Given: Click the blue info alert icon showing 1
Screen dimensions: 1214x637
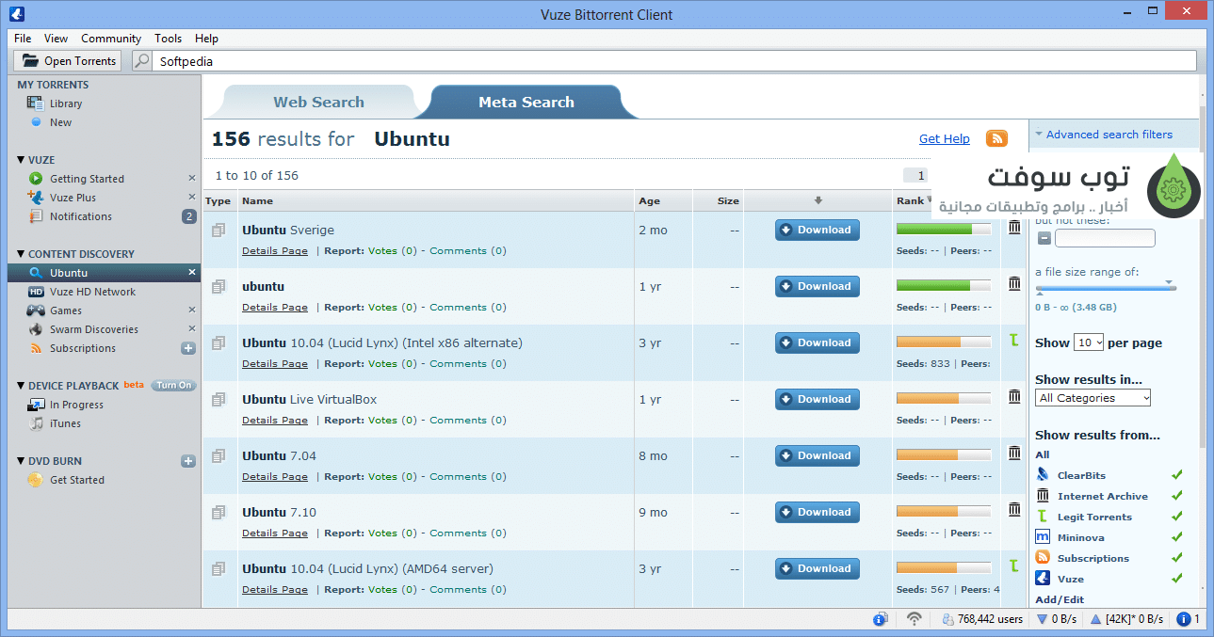Looking at the screenshot, I should click(x=1184, y=619).
